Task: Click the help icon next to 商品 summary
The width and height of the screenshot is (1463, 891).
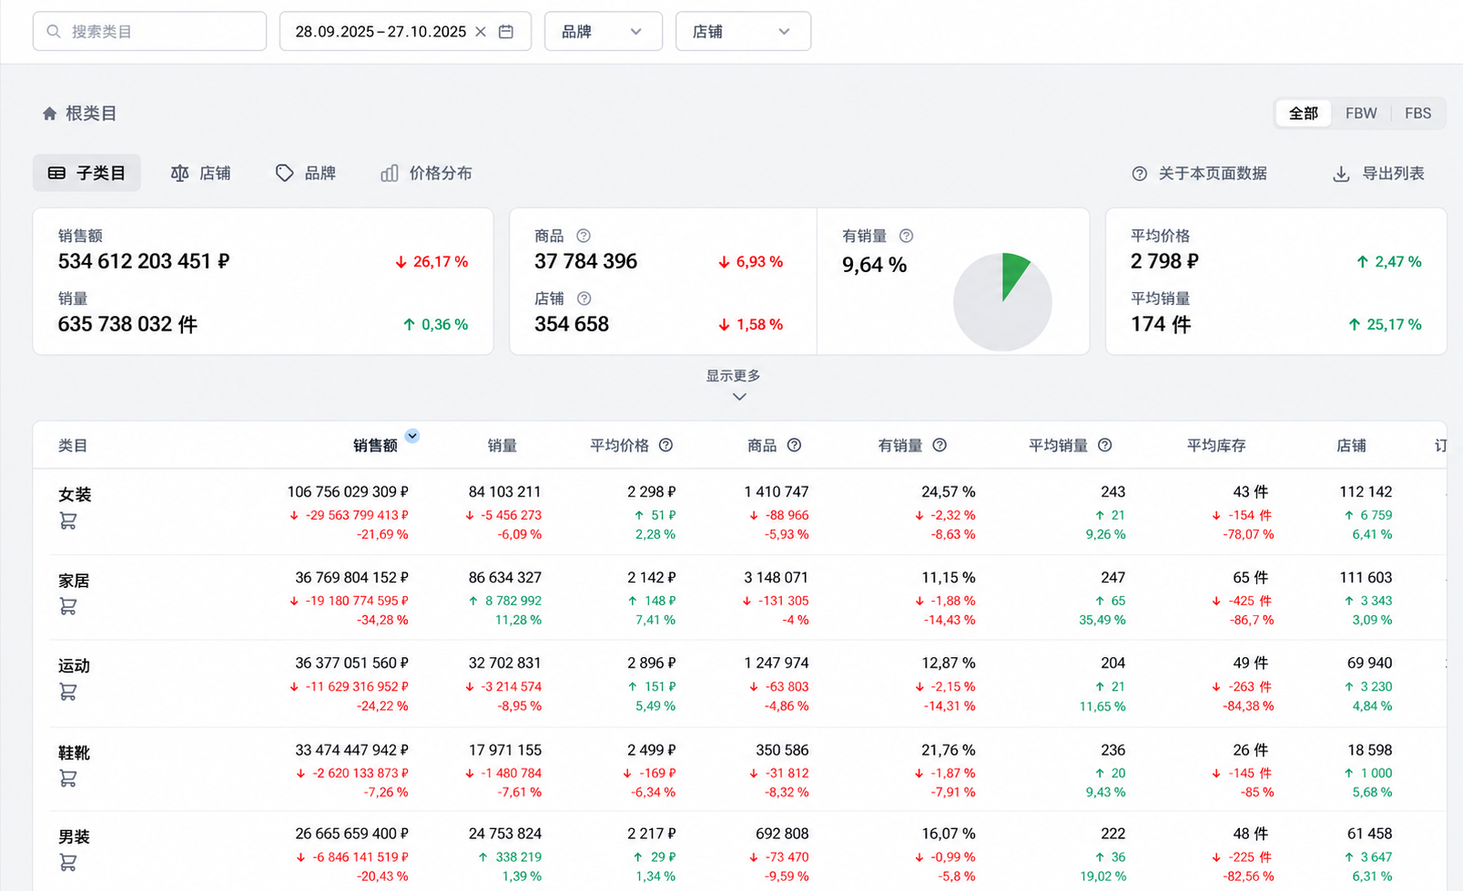Action: tap(584, 236)
